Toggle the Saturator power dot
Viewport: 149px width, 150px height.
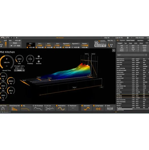click(x=82, y=106)
